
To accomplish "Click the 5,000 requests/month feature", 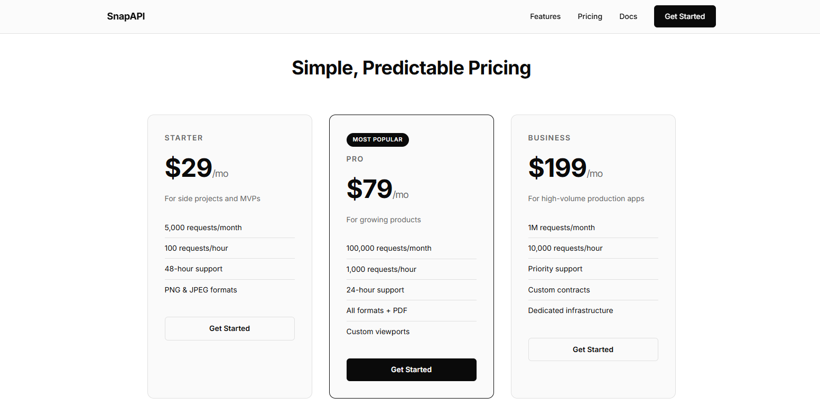I will pyautogui.click(x=203, y=228).
